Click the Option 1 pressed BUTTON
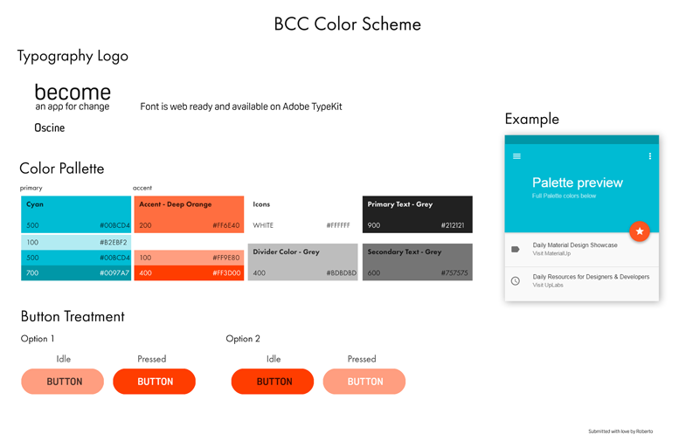The image size is (686, 441). coord(154,382)
